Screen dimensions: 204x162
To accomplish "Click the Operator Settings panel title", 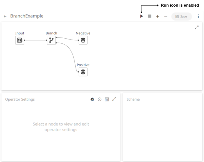I will click(x=20, y=99).
